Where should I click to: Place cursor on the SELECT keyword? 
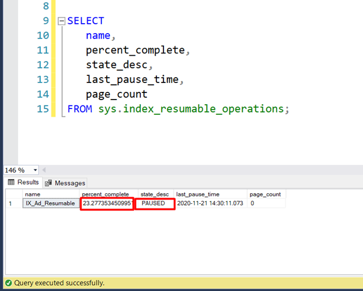point(86,21)
